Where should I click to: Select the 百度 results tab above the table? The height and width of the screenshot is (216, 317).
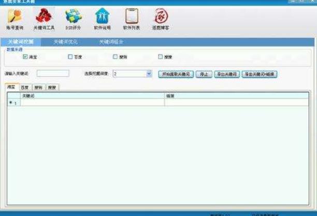(25, 88)
